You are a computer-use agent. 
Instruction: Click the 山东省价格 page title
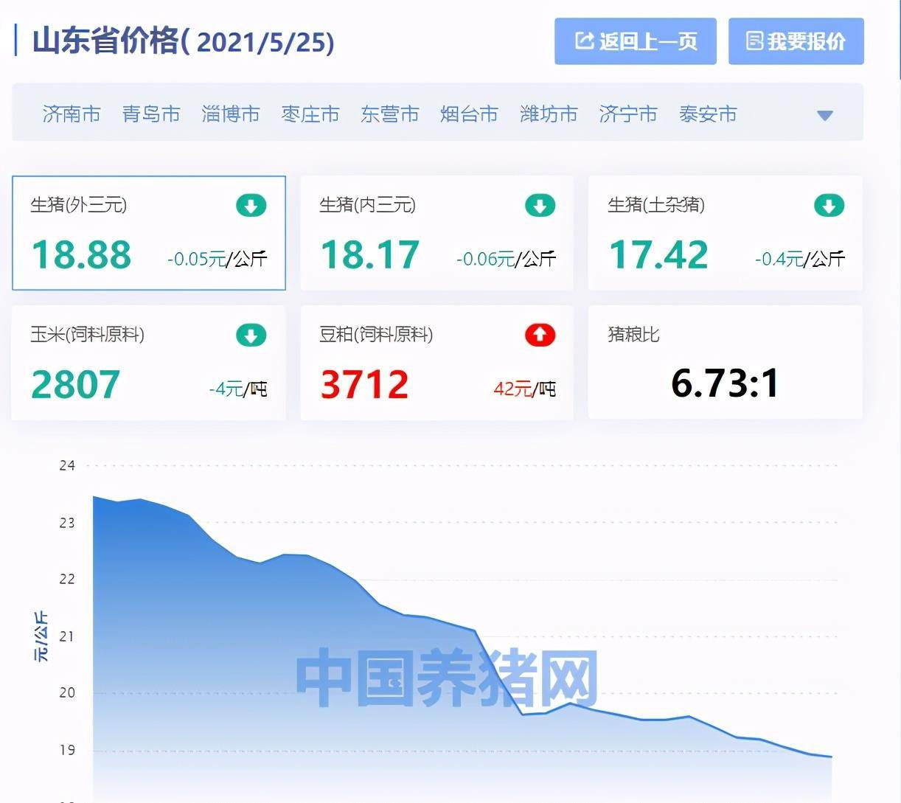point(184,41)
